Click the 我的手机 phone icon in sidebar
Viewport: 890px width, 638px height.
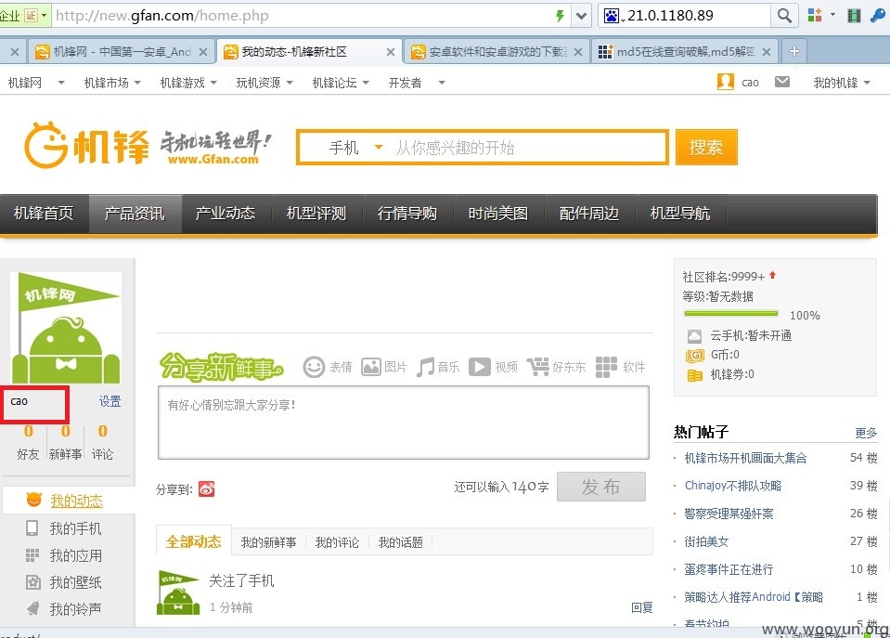click(x=32, y=527)
